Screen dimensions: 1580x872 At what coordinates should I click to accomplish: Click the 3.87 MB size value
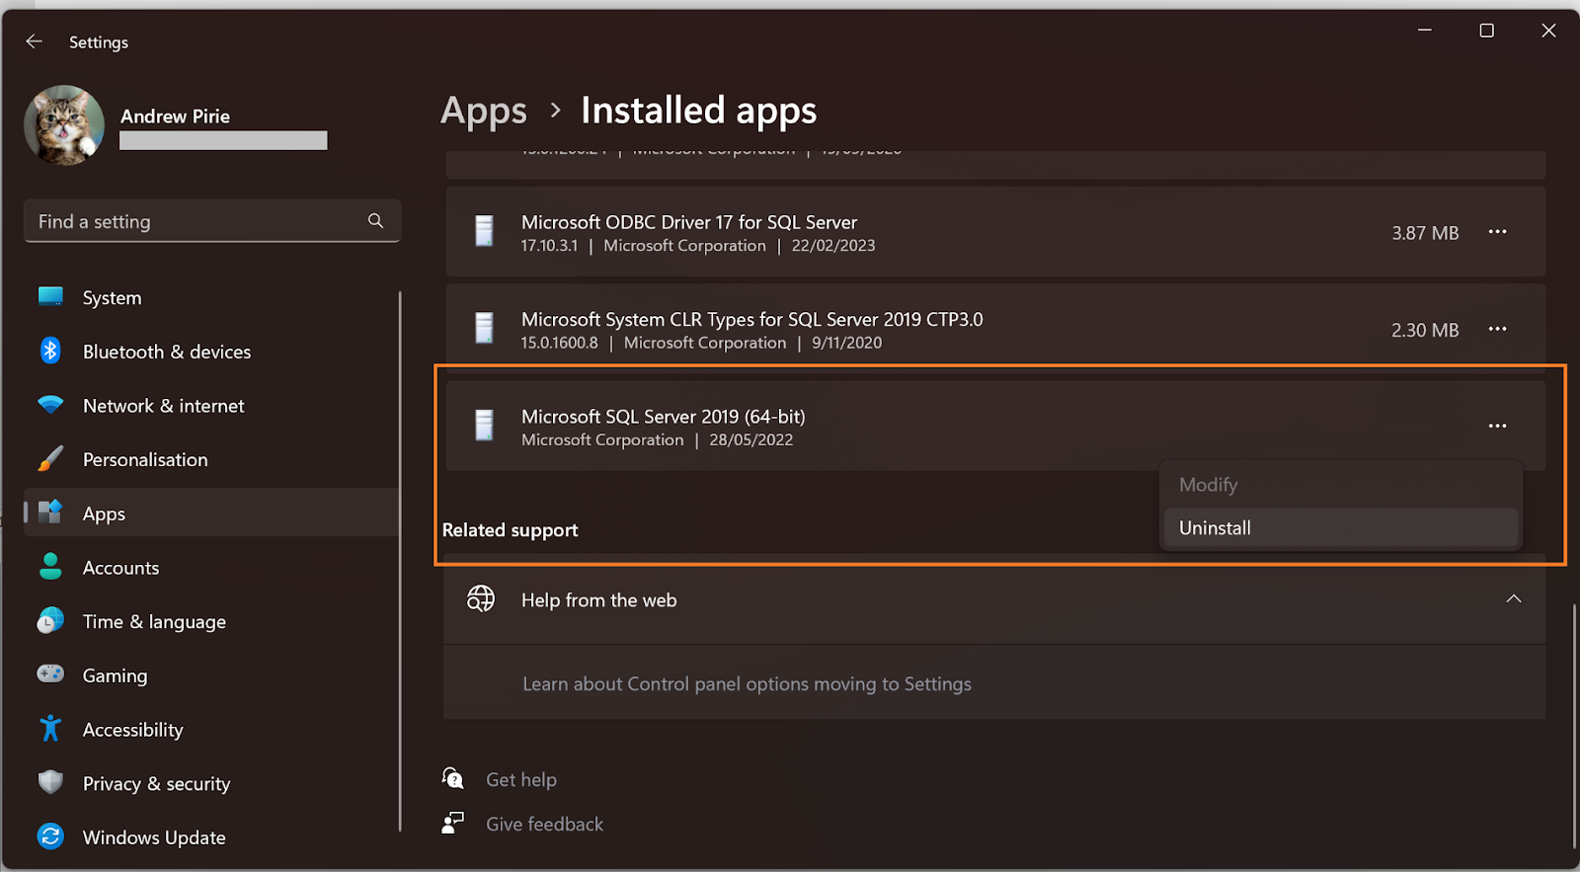[1425, 233]
